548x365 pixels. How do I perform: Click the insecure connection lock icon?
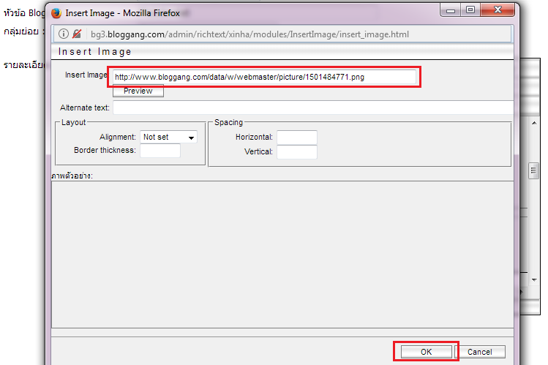(x=76, y=34)
